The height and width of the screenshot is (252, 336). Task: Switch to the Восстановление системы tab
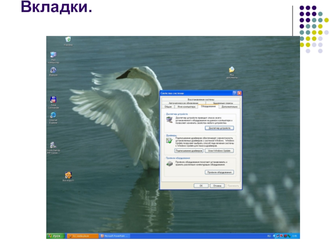click(x=201, y=100)
